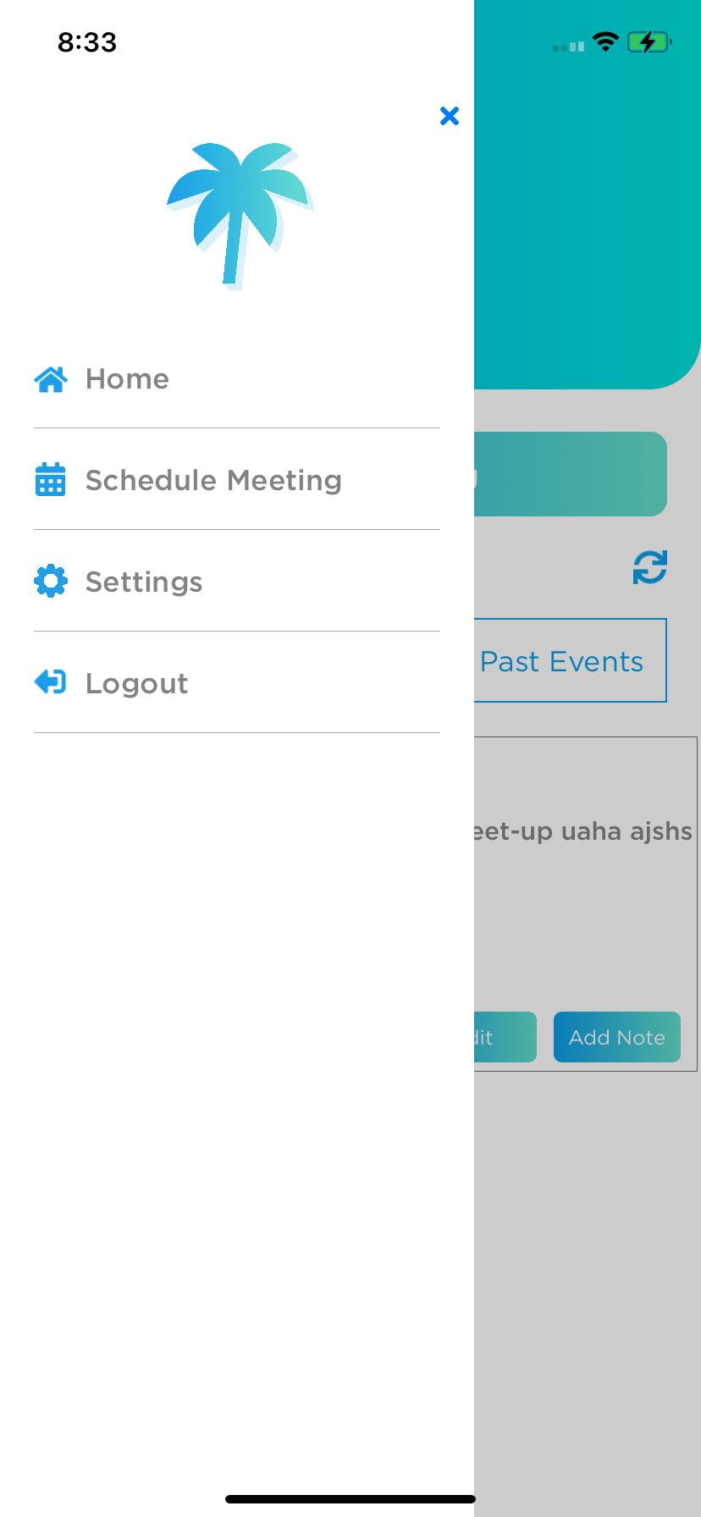
Task: Open the Schedule Meeting menu item
Action: tap(237, 480)
